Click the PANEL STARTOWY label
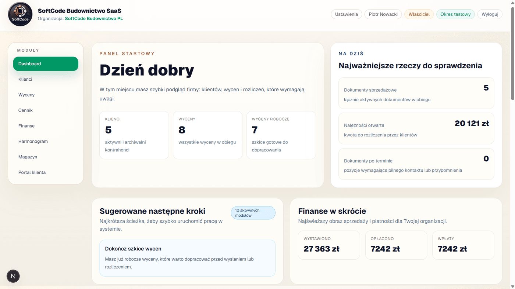 point(127,54)
